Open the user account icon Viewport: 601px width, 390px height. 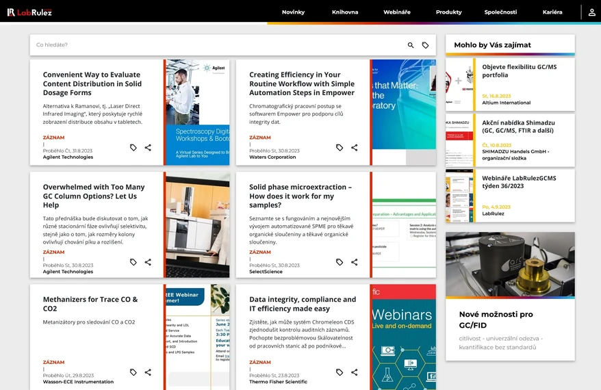(592, 12)
